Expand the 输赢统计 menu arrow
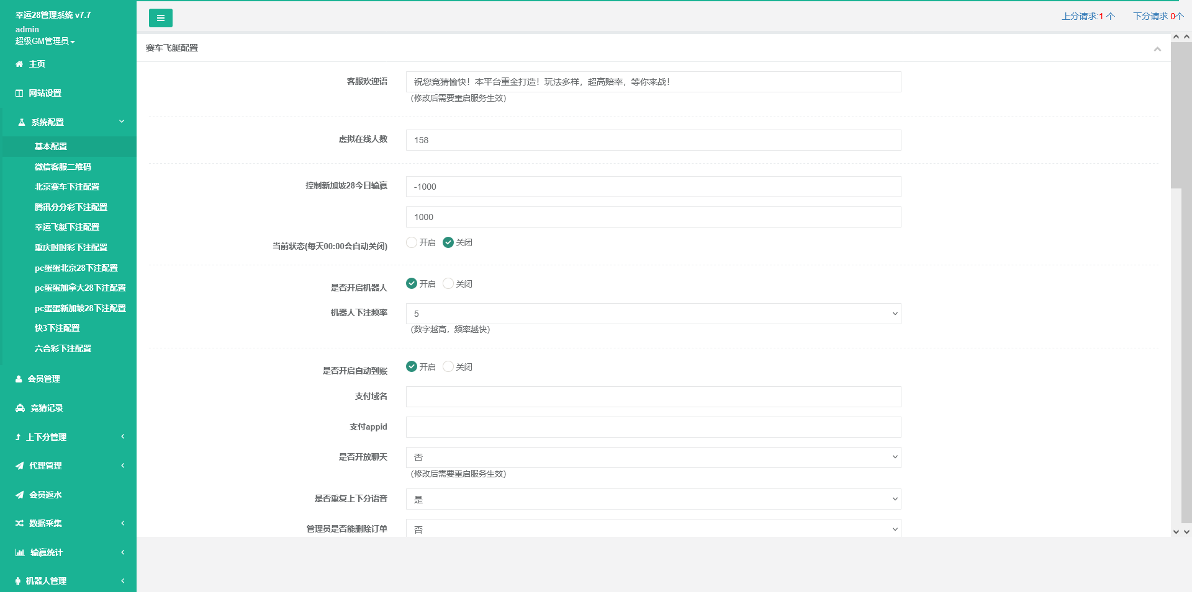1192x592 pixels. click(x=123, y=552)
